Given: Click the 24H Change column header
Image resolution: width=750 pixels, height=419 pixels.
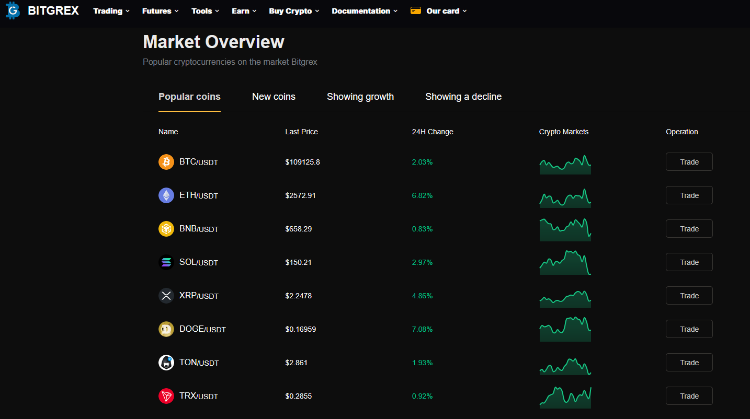Looking at the screenshot, I should (x=433, y=132).
